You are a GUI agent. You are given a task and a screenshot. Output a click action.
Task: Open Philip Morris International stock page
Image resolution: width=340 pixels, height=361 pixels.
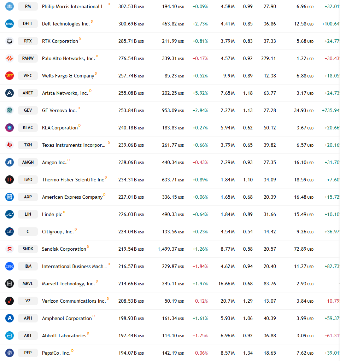[74, 6]
